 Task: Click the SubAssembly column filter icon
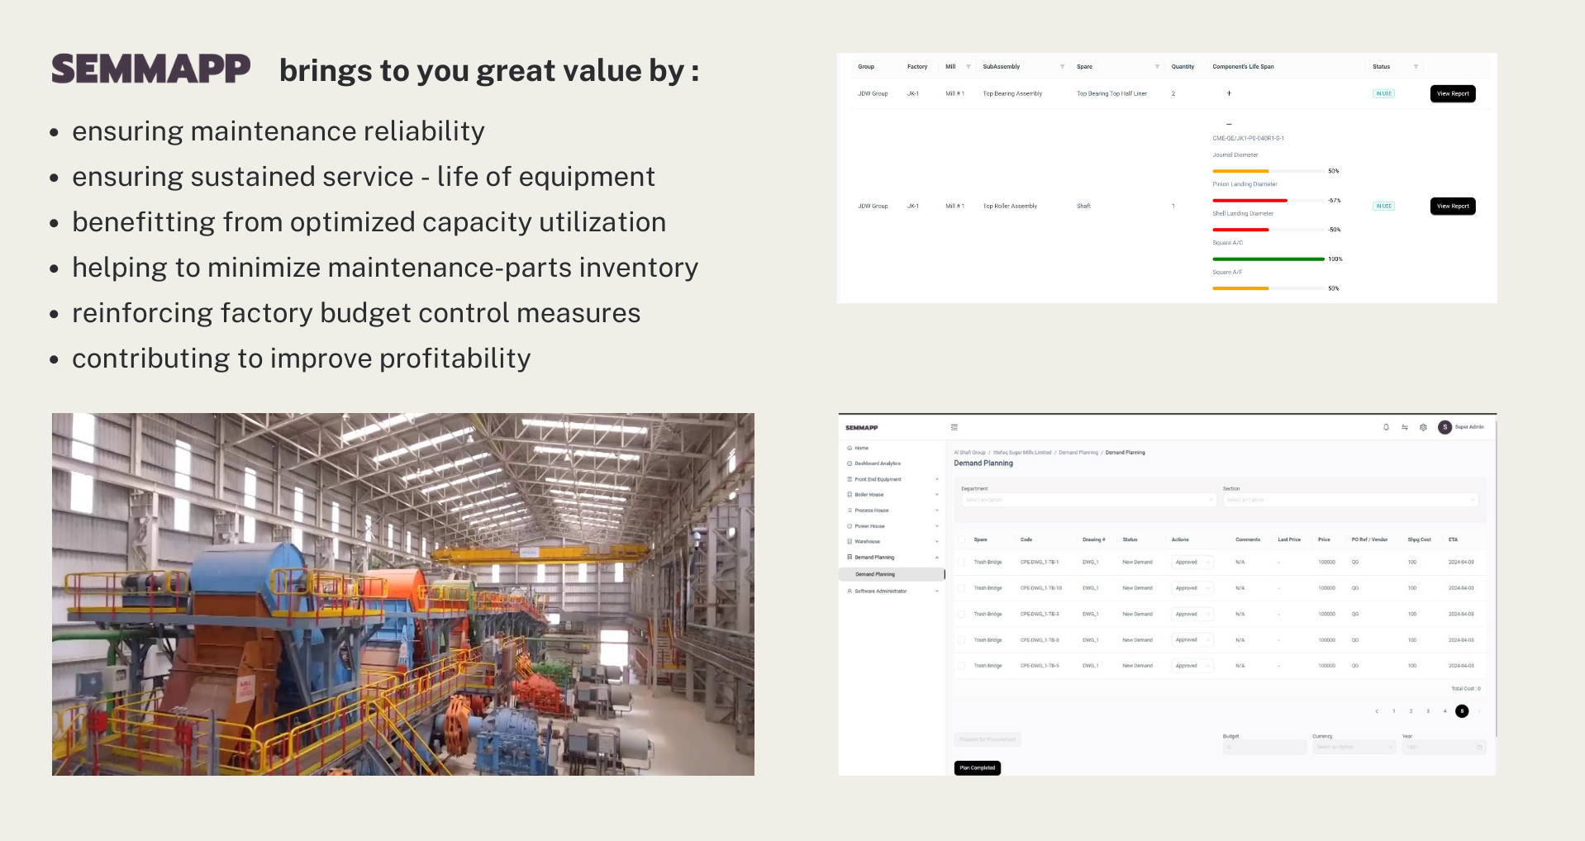[1062, 67]
